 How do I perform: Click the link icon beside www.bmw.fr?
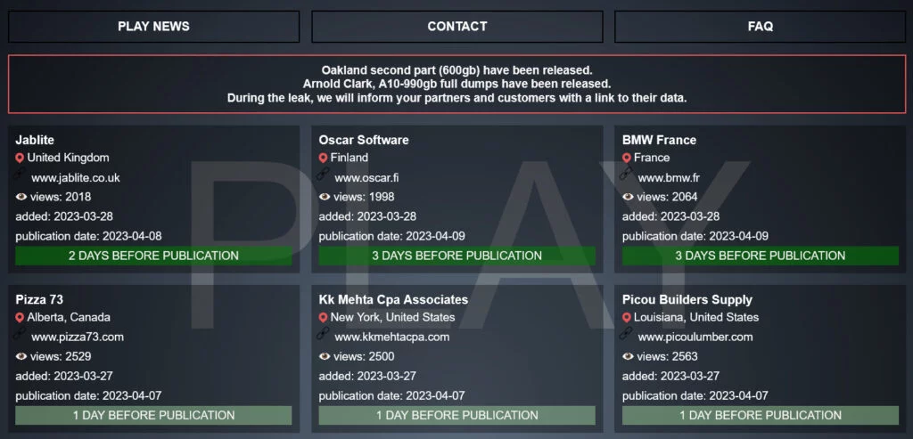point(626,175)
